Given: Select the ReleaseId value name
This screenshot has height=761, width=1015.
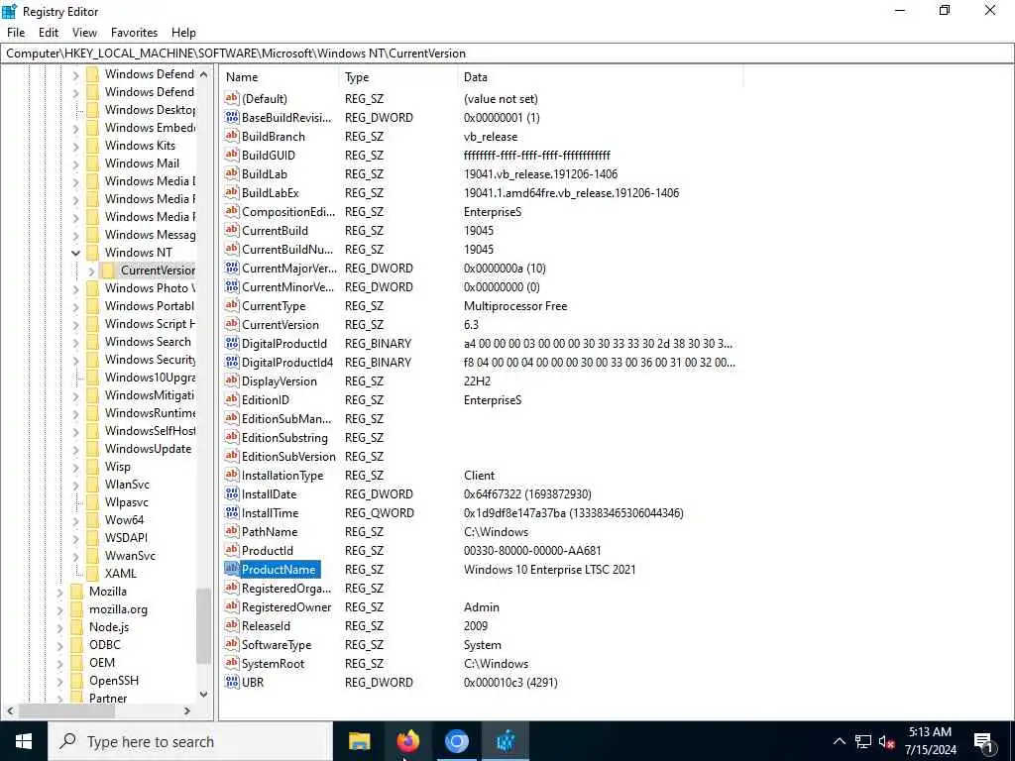Looking at the screenshot, I should (x=266, y=626).
